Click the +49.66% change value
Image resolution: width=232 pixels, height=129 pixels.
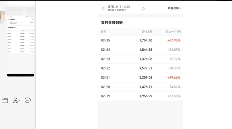[x=174, y=78]
